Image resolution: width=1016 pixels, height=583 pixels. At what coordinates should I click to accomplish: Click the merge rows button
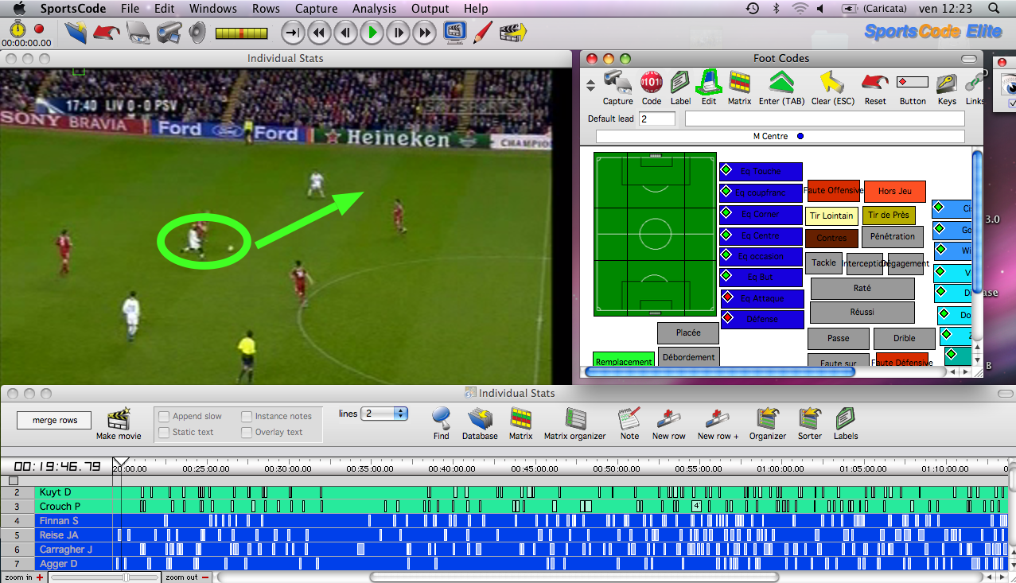(55, 420)
